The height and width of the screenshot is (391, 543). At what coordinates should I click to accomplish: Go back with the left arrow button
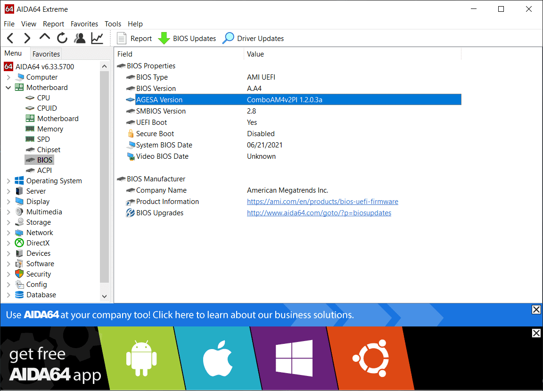coord(10,38)
